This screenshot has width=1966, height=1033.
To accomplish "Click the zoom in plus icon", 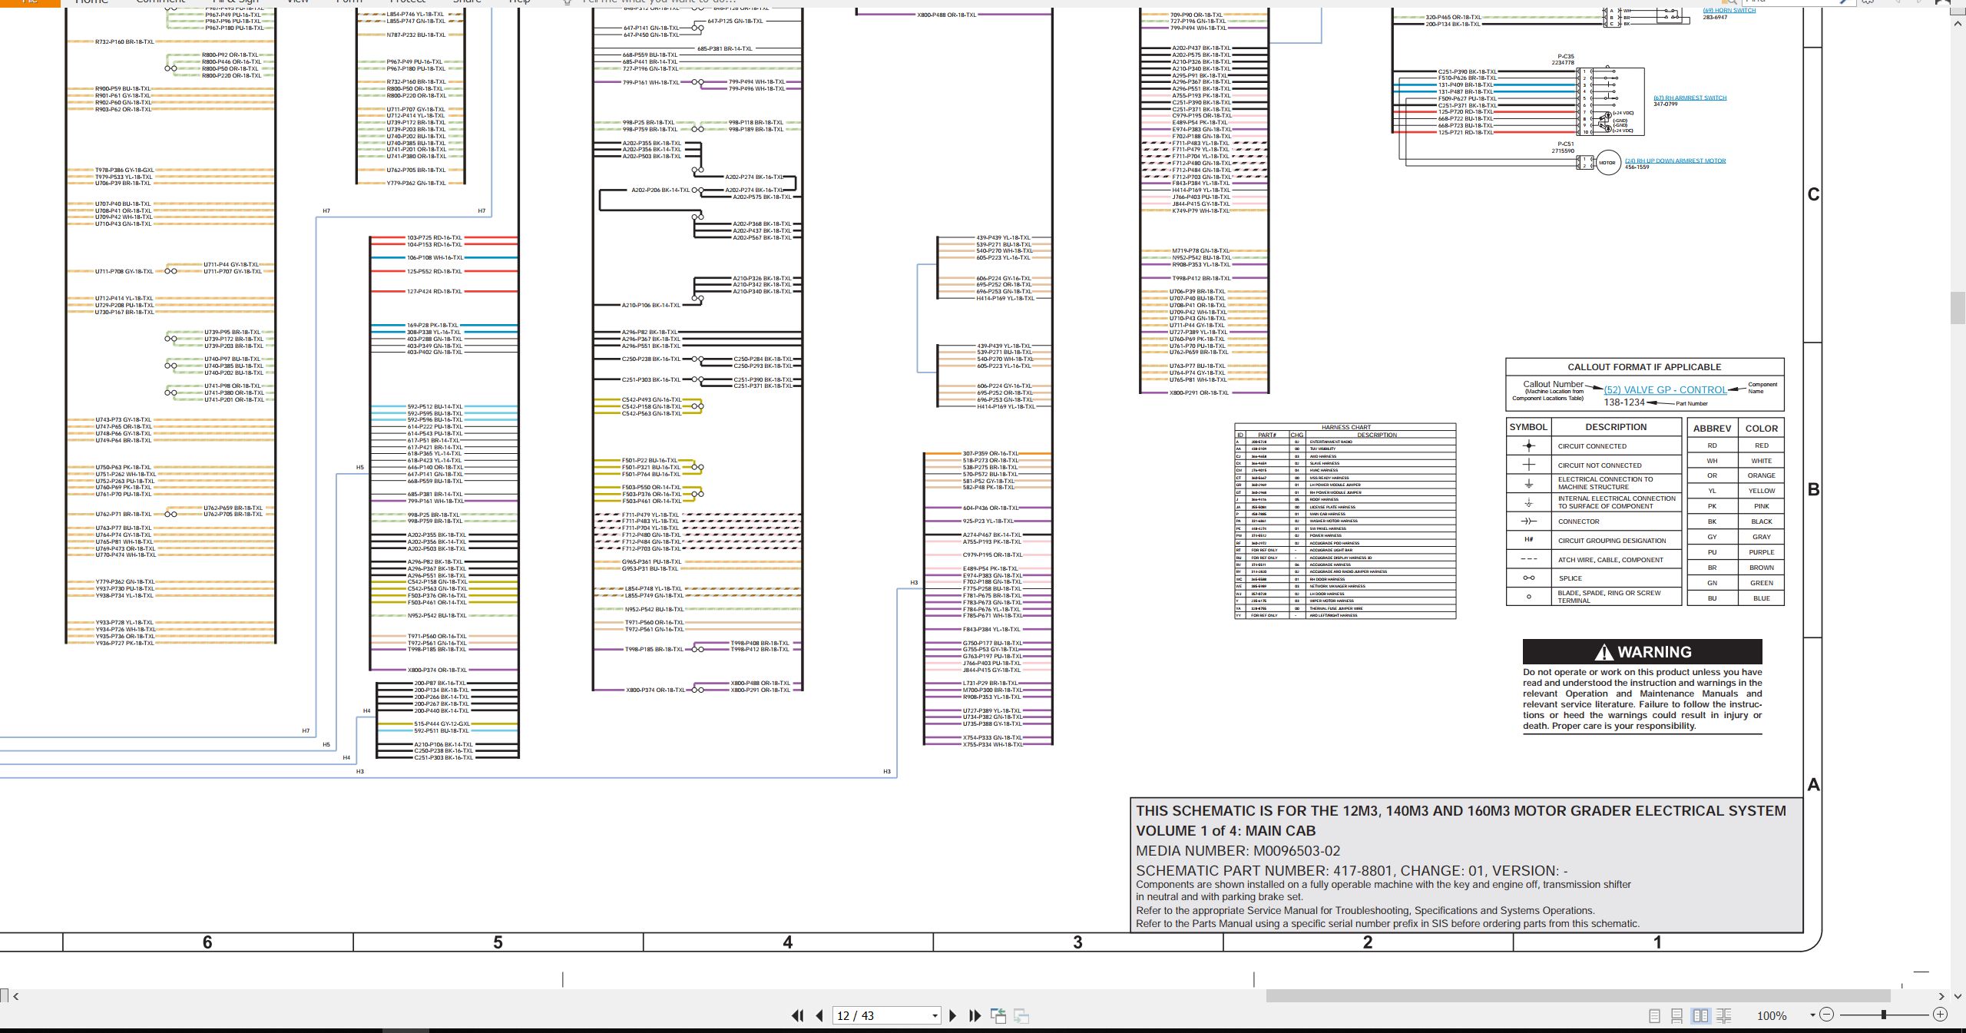I will [1940, 1015].
